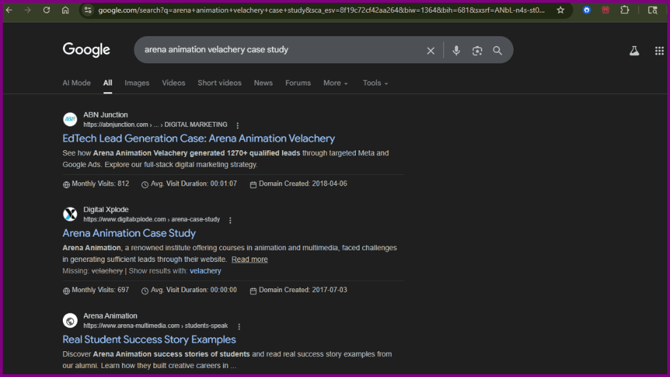Viewport: 670px width, 377px height.
Task: Expand the Tools dropdown
Action: [x=375, y=83]
